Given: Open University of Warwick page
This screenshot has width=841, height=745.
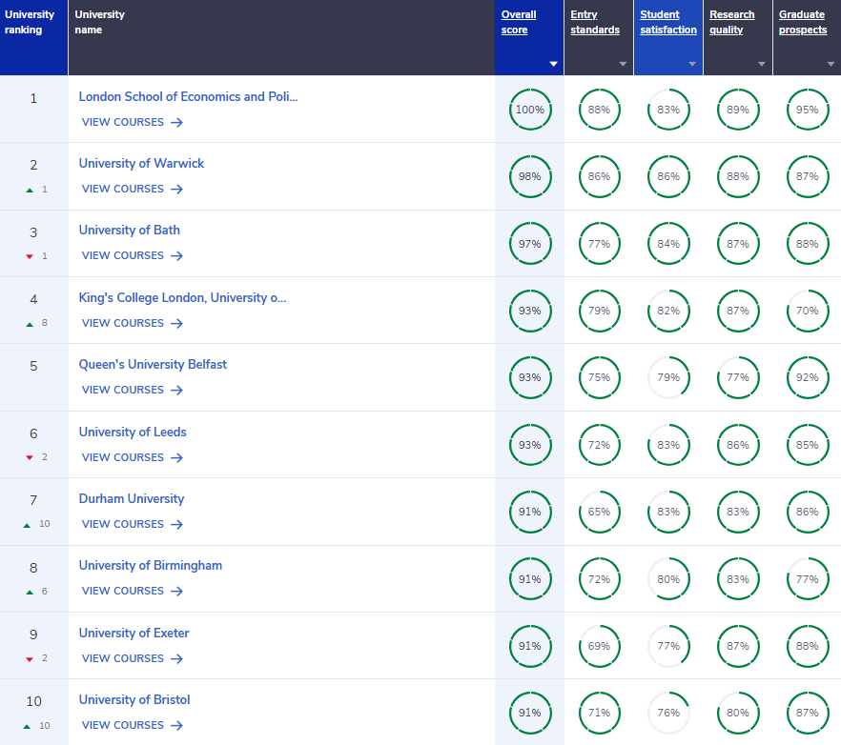Looking at the screenshot, I should (141, 164).
